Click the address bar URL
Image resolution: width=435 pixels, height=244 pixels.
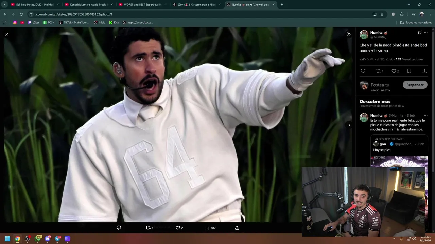point(74,14)
